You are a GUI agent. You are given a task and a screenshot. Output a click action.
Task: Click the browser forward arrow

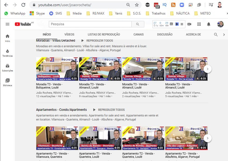[15, 5]
